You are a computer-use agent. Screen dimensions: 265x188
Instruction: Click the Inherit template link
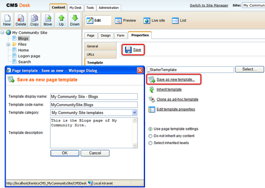169,89
